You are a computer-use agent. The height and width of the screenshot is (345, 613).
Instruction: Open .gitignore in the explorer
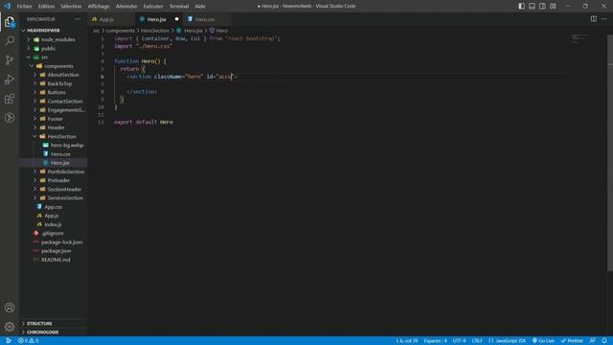tap(53, 233)
